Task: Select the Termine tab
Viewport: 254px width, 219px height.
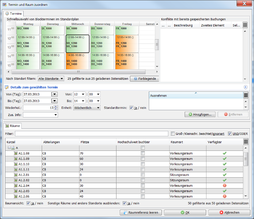Action: tap(14, 13)
